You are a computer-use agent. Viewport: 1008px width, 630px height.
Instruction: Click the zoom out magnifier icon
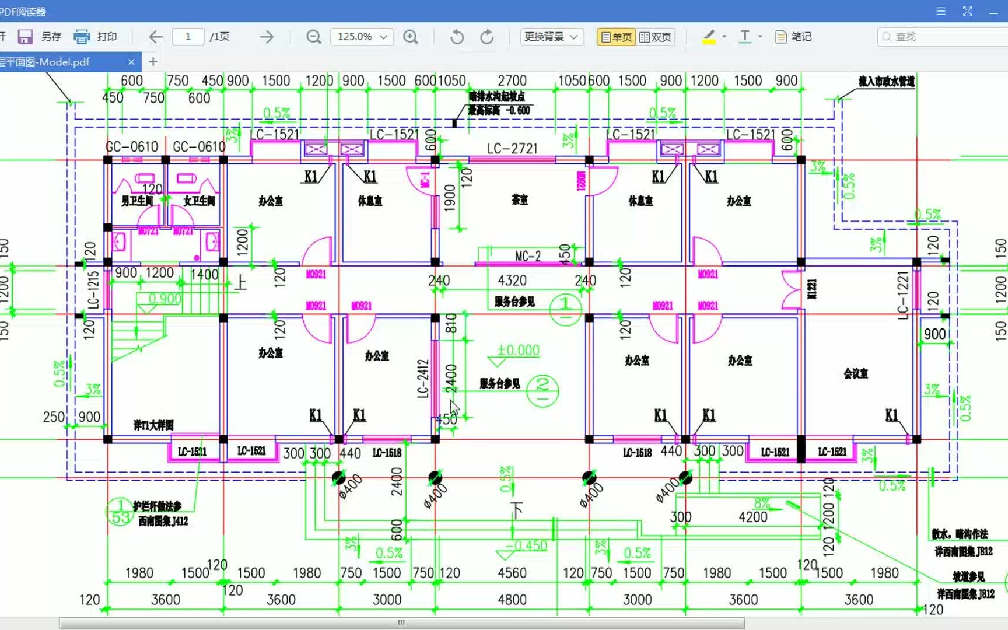click(x=314, y=37)
